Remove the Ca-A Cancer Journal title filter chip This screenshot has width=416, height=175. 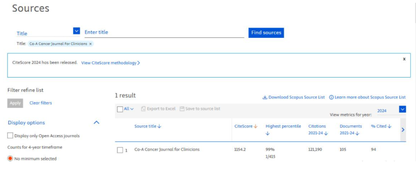[x=91, y=44]
